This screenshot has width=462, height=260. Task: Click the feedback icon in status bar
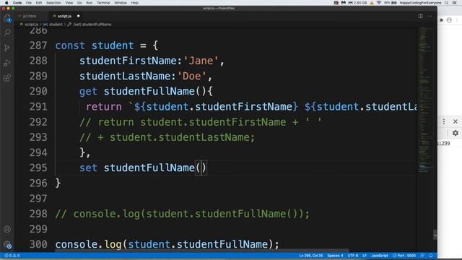422,256
